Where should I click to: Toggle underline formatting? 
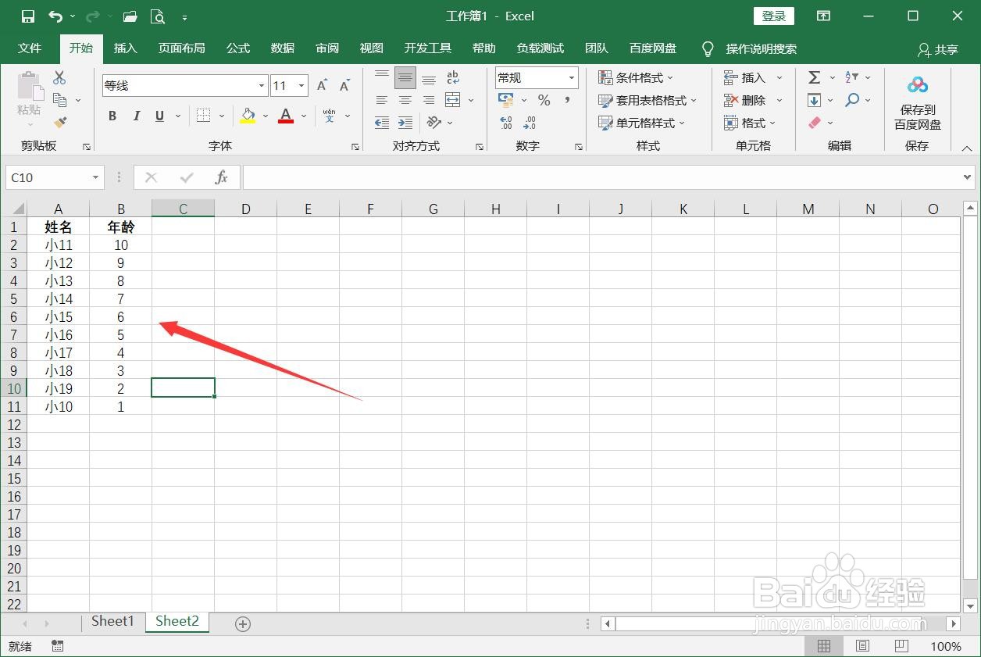159,116
